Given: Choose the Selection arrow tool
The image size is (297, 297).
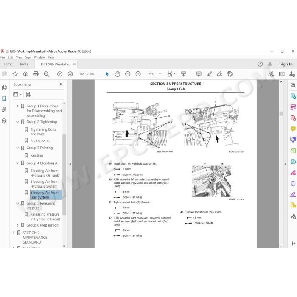Looking at the screenshot, I should (107, 74).
